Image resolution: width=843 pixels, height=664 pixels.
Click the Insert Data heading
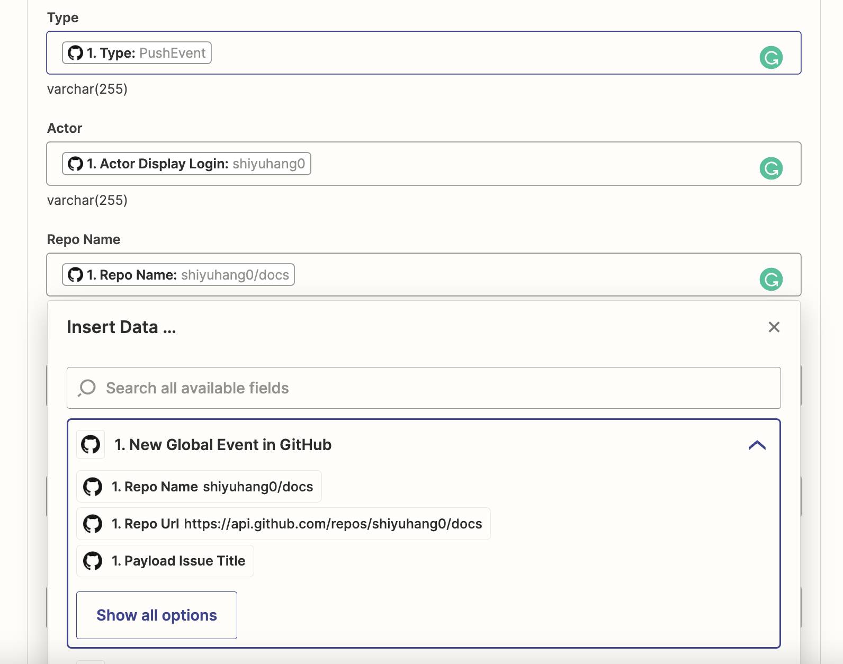point(121,327)
